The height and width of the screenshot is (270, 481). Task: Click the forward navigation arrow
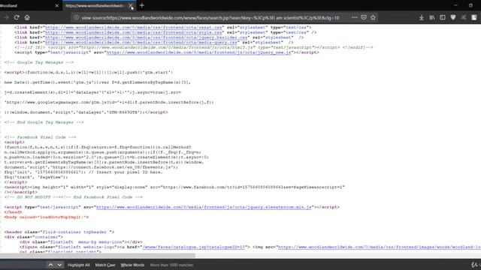[x=6, y=17]
